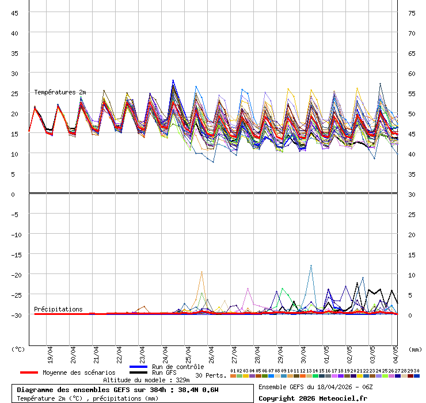Click the blue Run de contrôle legend line
The height and width of the screenshot is (403, 426).
(x=139, y=367)
